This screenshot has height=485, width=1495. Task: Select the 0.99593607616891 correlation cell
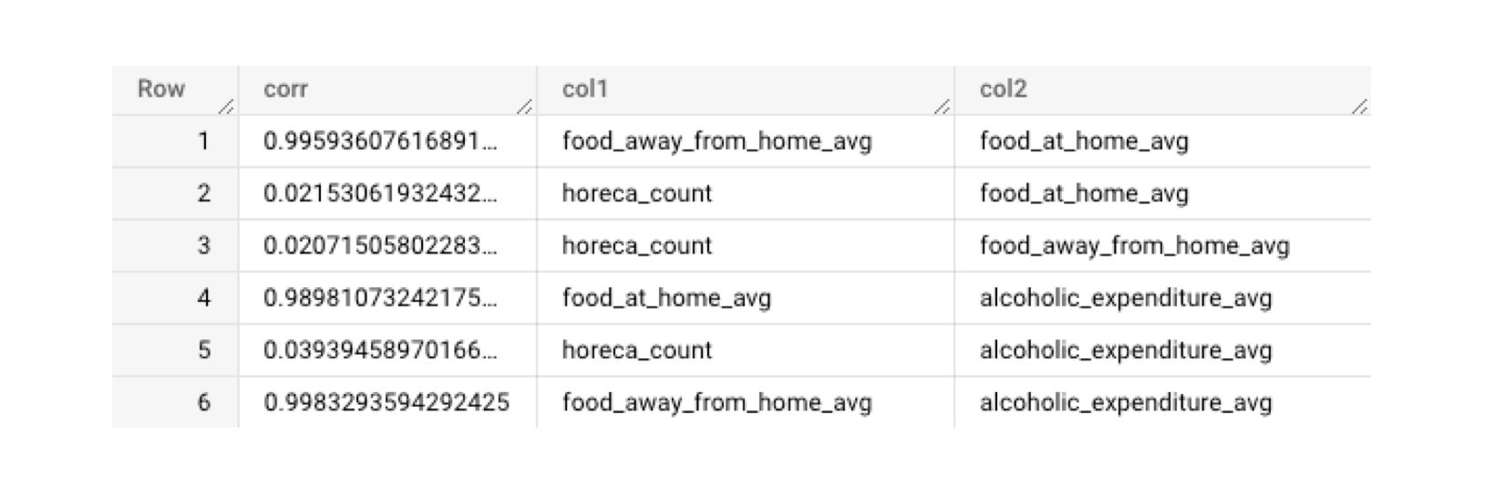click(x=380, y=141)
